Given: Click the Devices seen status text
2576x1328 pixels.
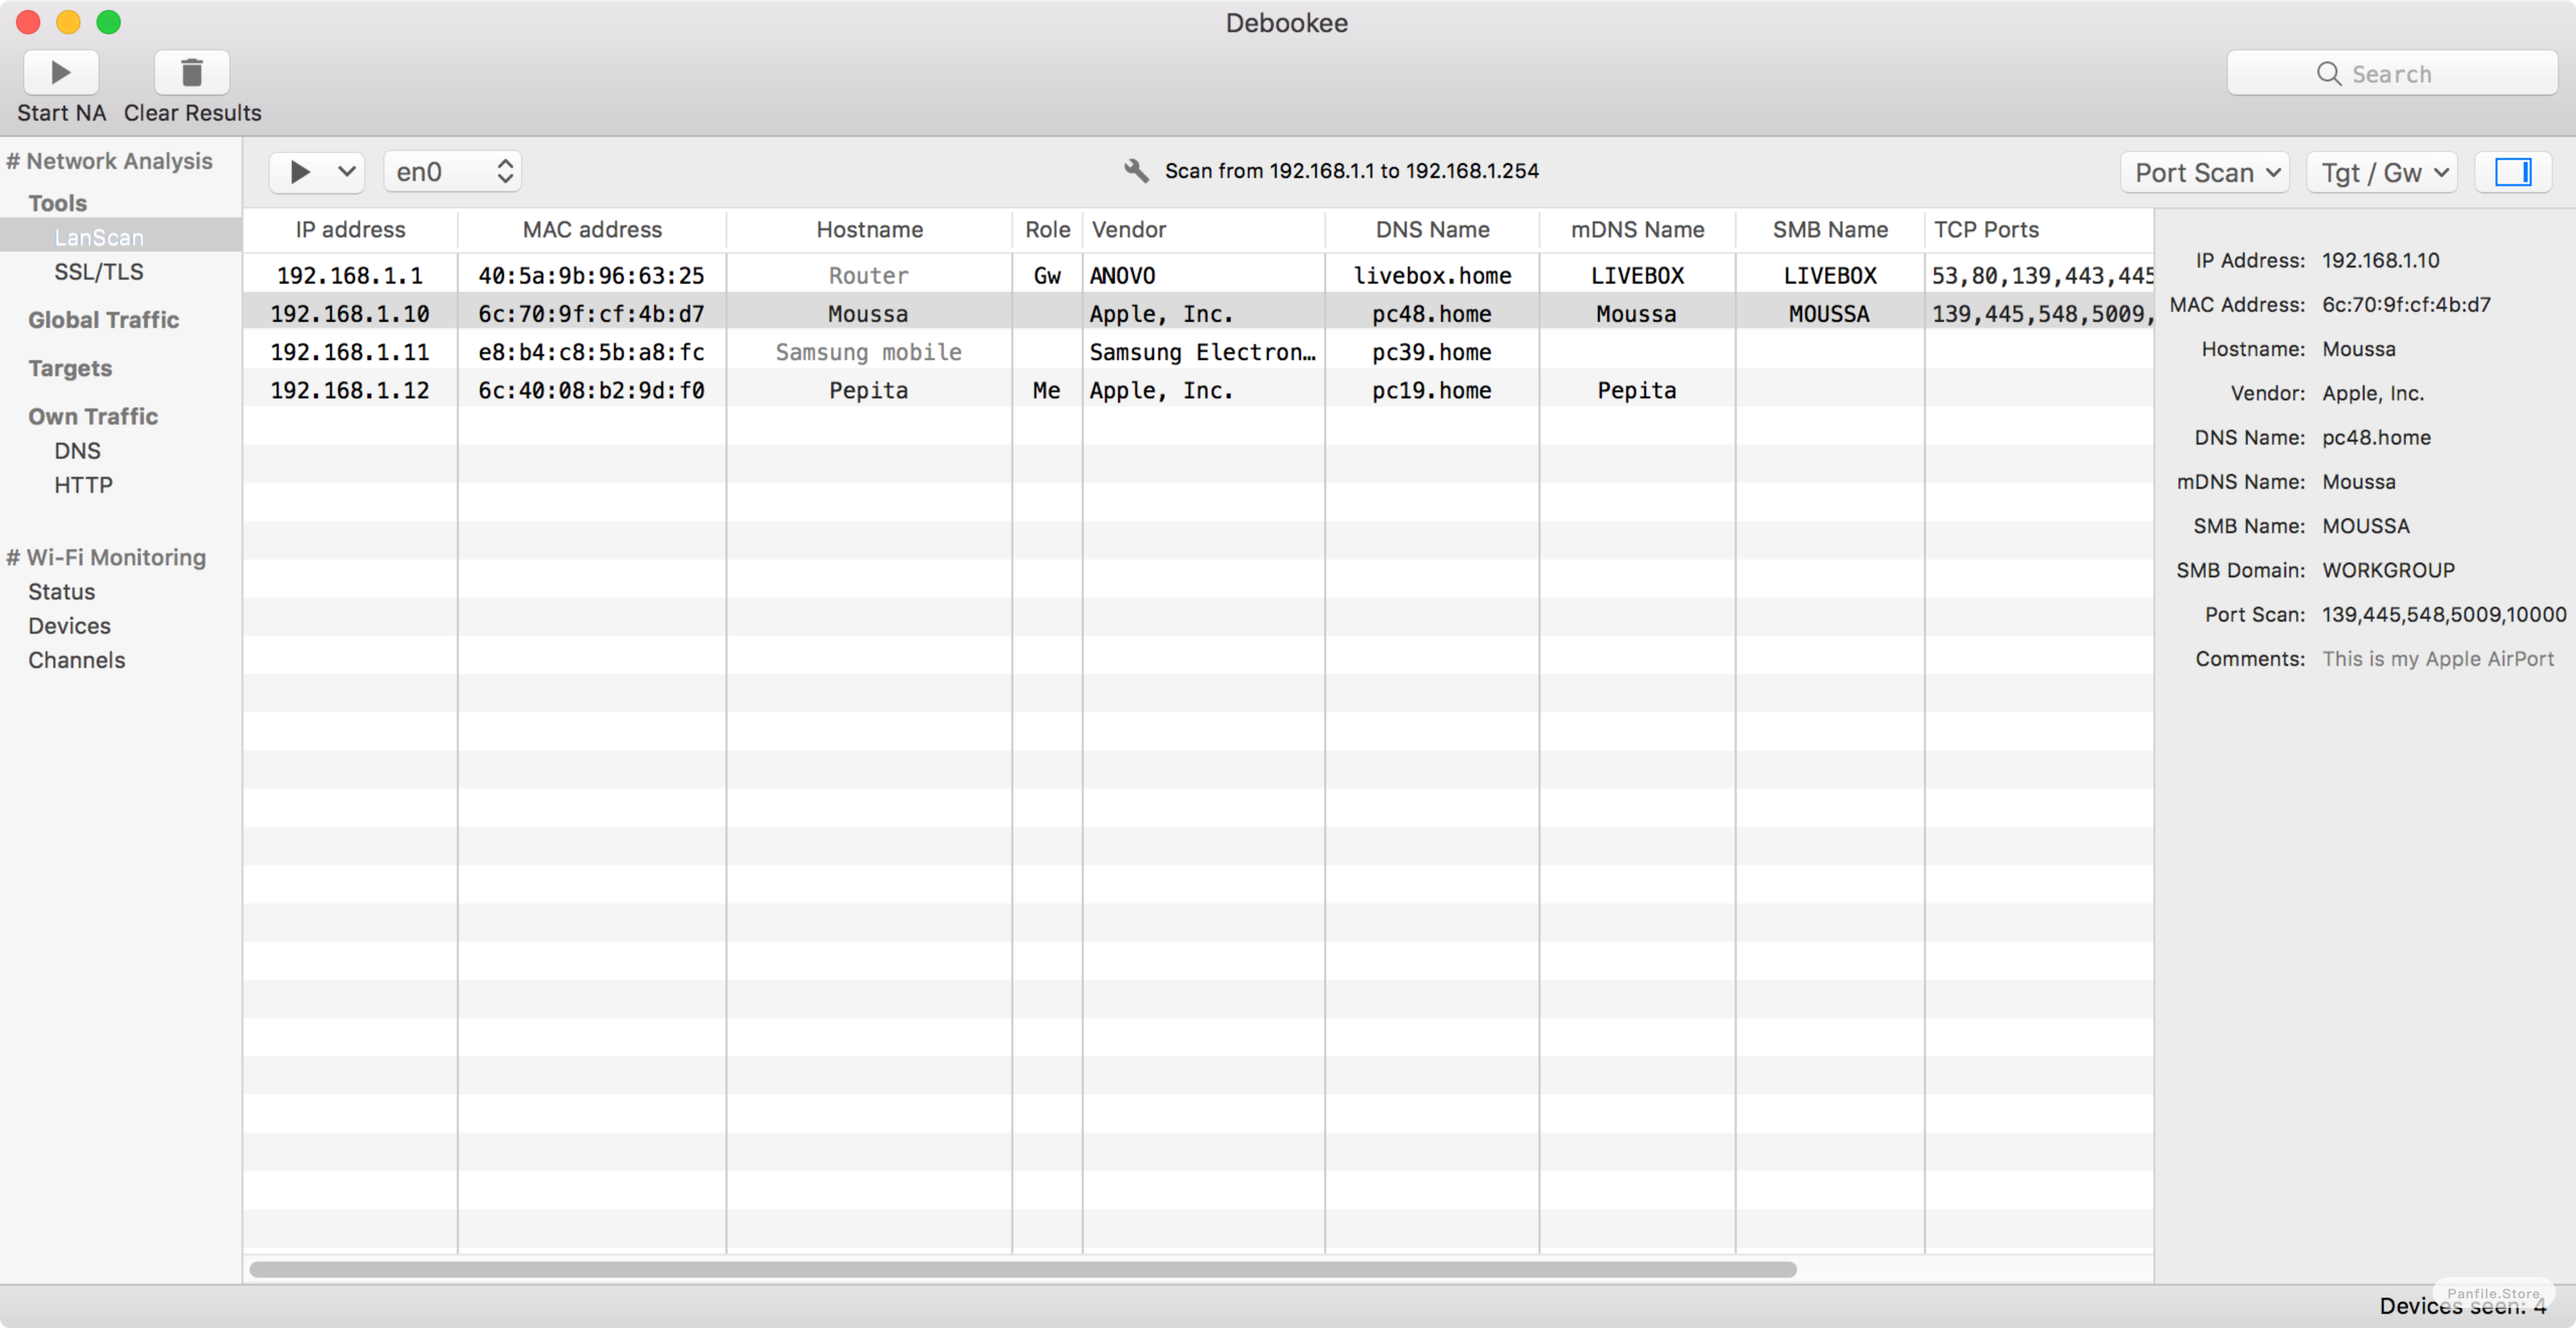Looking at the screenshot, I should (x=2462, y=1306).
